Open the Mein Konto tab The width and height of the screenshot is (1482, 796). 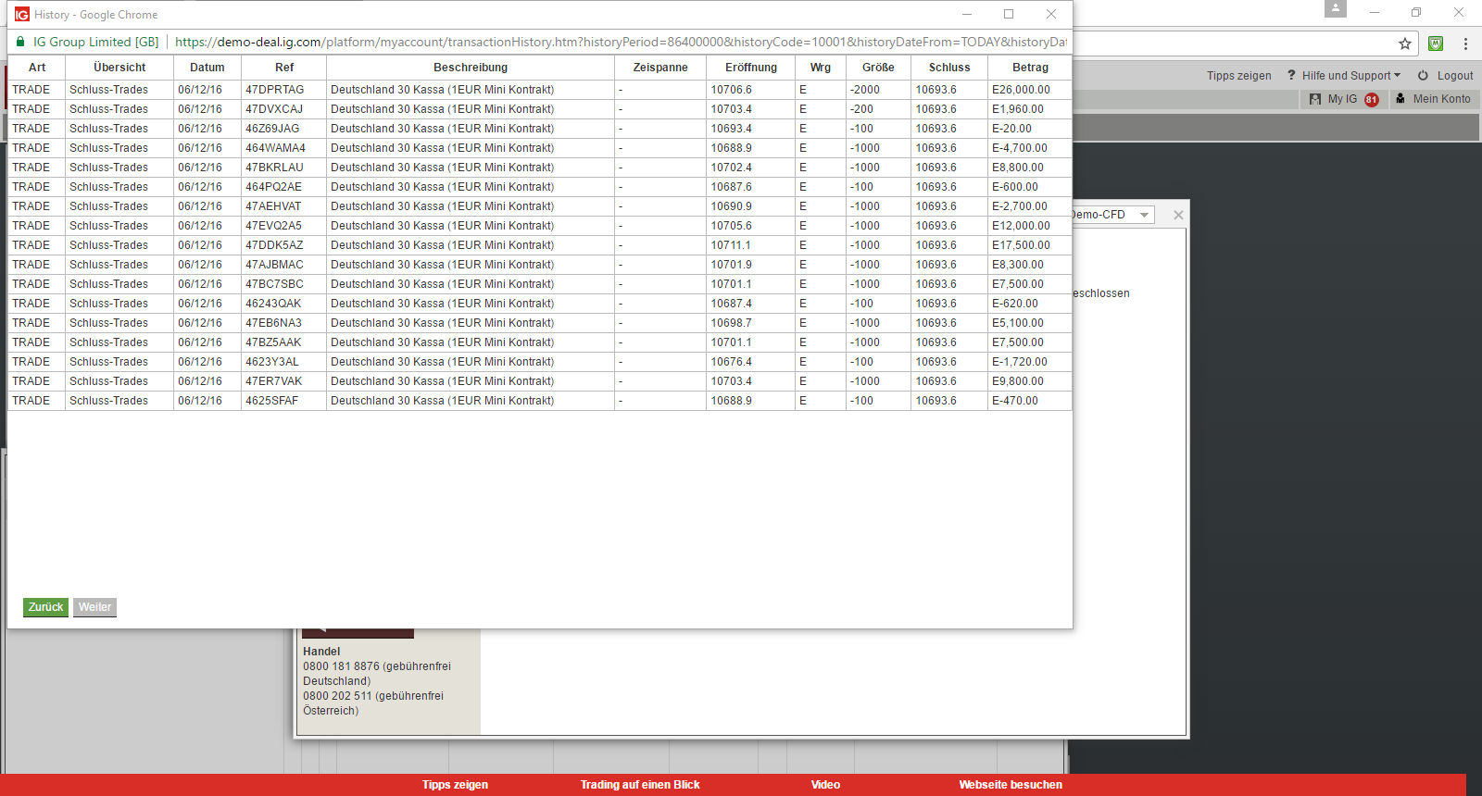pos(1434,99)
